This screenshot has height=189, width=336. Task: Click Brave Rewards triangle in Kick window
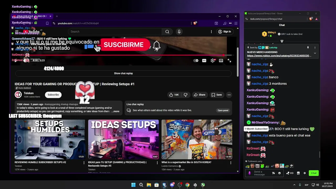(x=316, y=19)
